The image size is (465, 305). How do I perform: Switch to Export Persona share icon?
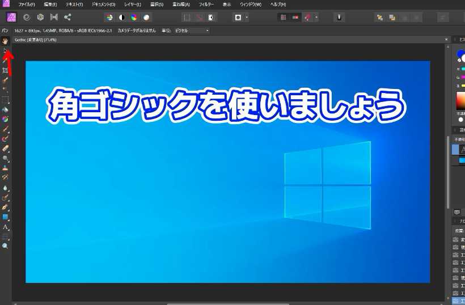[x=67, y=17]
